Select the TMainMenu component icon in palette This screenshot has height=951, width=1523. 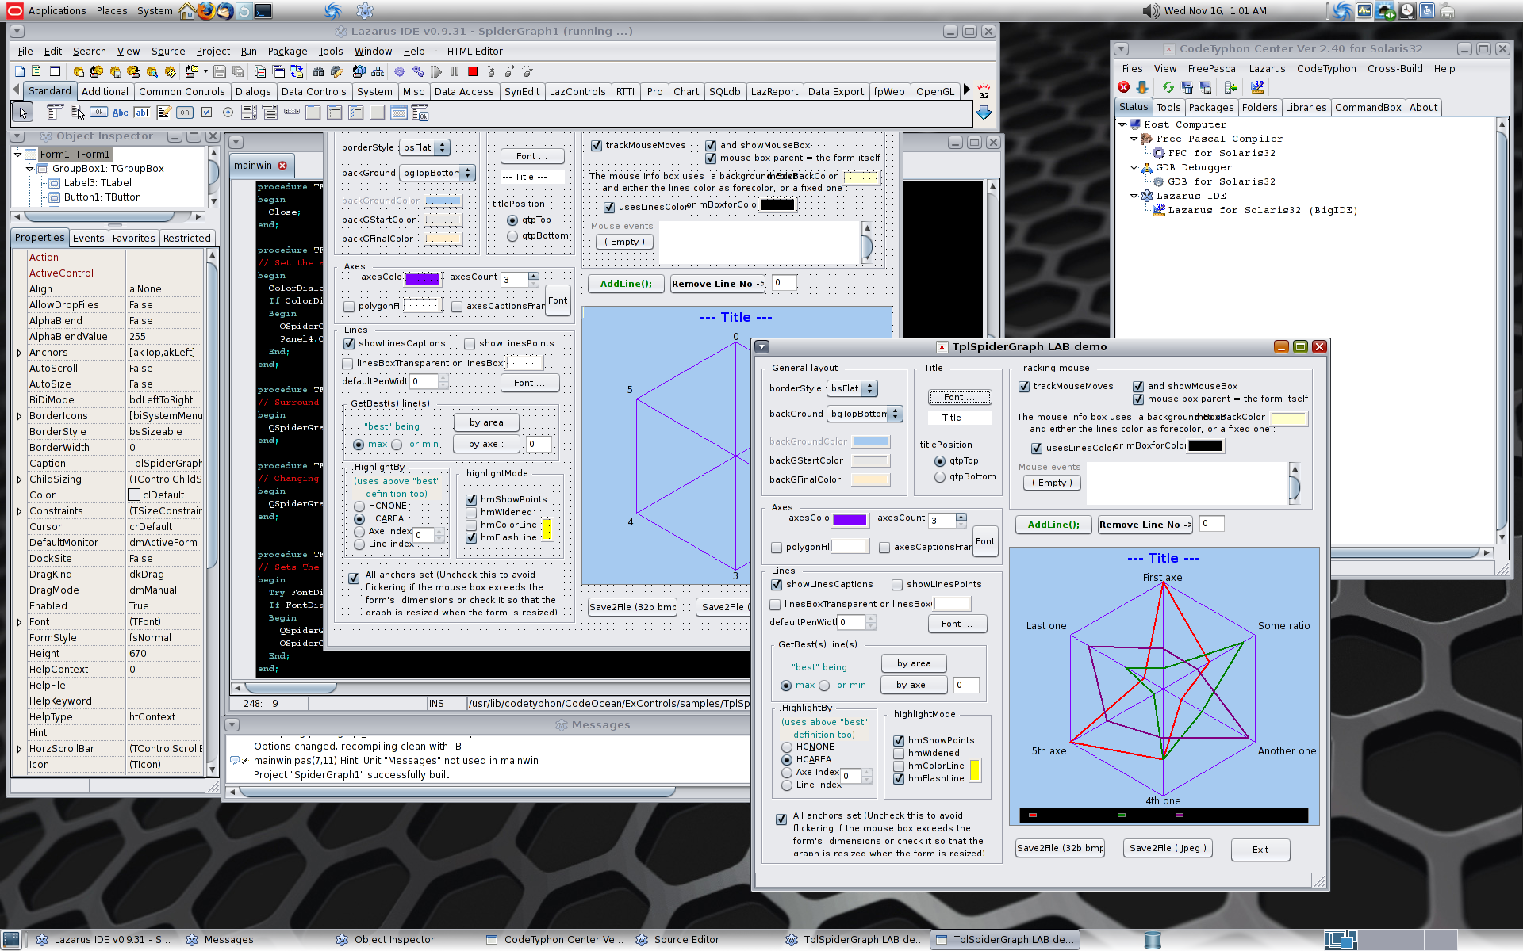[55, 113]
